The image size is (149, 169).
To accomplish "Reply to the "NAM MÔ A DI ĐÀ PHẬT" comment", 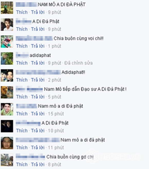I will pos(38,12).
